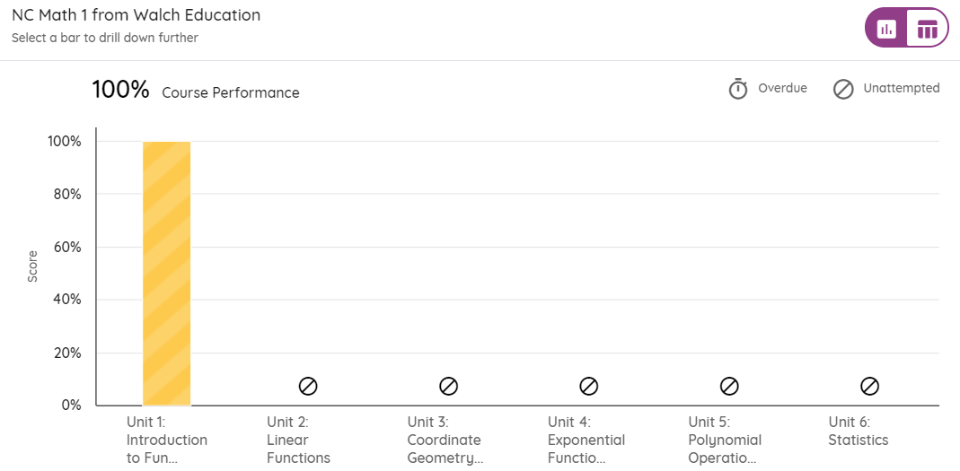The height and width of the screenshot is (471, 960).
Task: Click the Unit 5: Polynomial Operatio... label
Action: coord(725,440)
